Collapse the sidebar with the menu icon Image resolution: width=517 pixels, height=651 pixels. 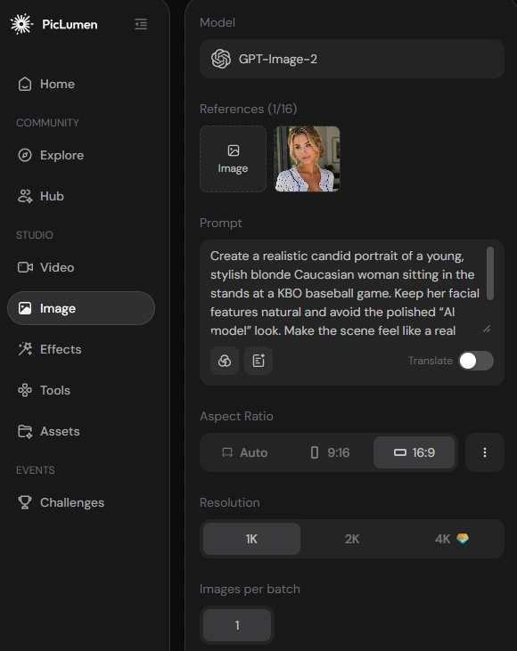141,24
